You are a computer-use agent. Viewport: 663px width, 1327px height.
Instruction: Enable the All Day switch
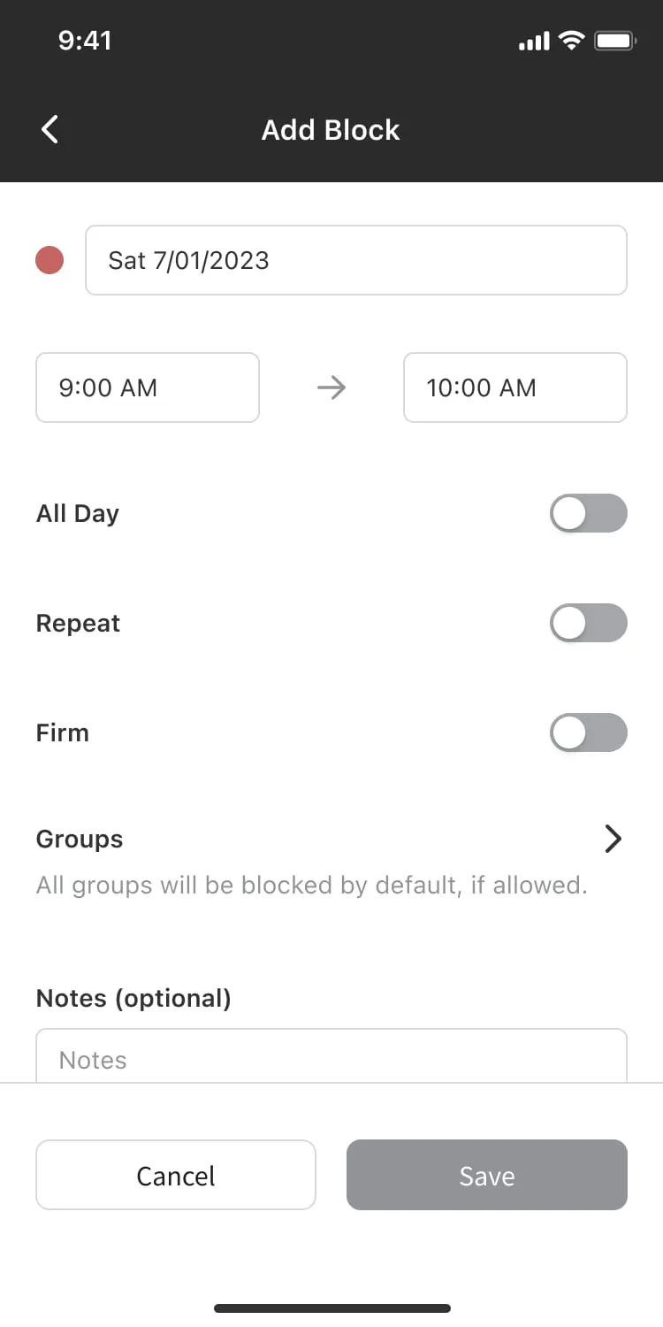(588, 513)
